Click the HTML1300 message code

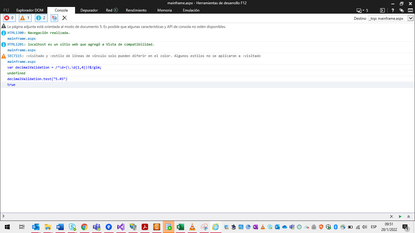click(x=15, y=33)
